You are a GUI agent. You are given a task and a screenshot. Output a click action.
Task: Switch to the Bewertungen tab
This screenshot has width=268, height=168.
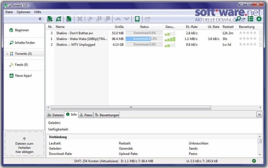107,115
